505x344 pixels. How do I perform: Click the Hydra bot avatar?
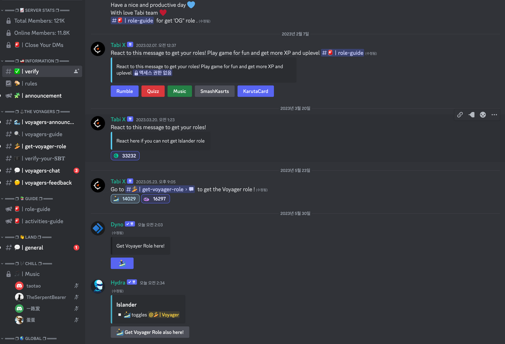pos(98,286)
